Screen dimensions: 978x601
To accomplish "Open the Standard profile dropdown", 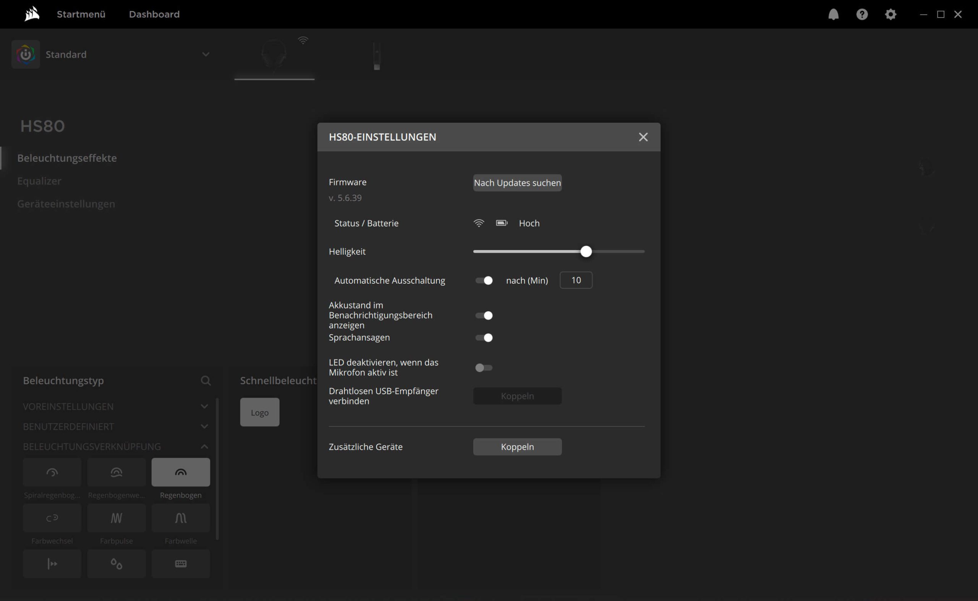I will [205, 54].
